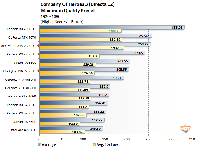The height and width of the screenshot is (147, 197).
Task: Select the 205.55 average value
Action: click(122, 70)
